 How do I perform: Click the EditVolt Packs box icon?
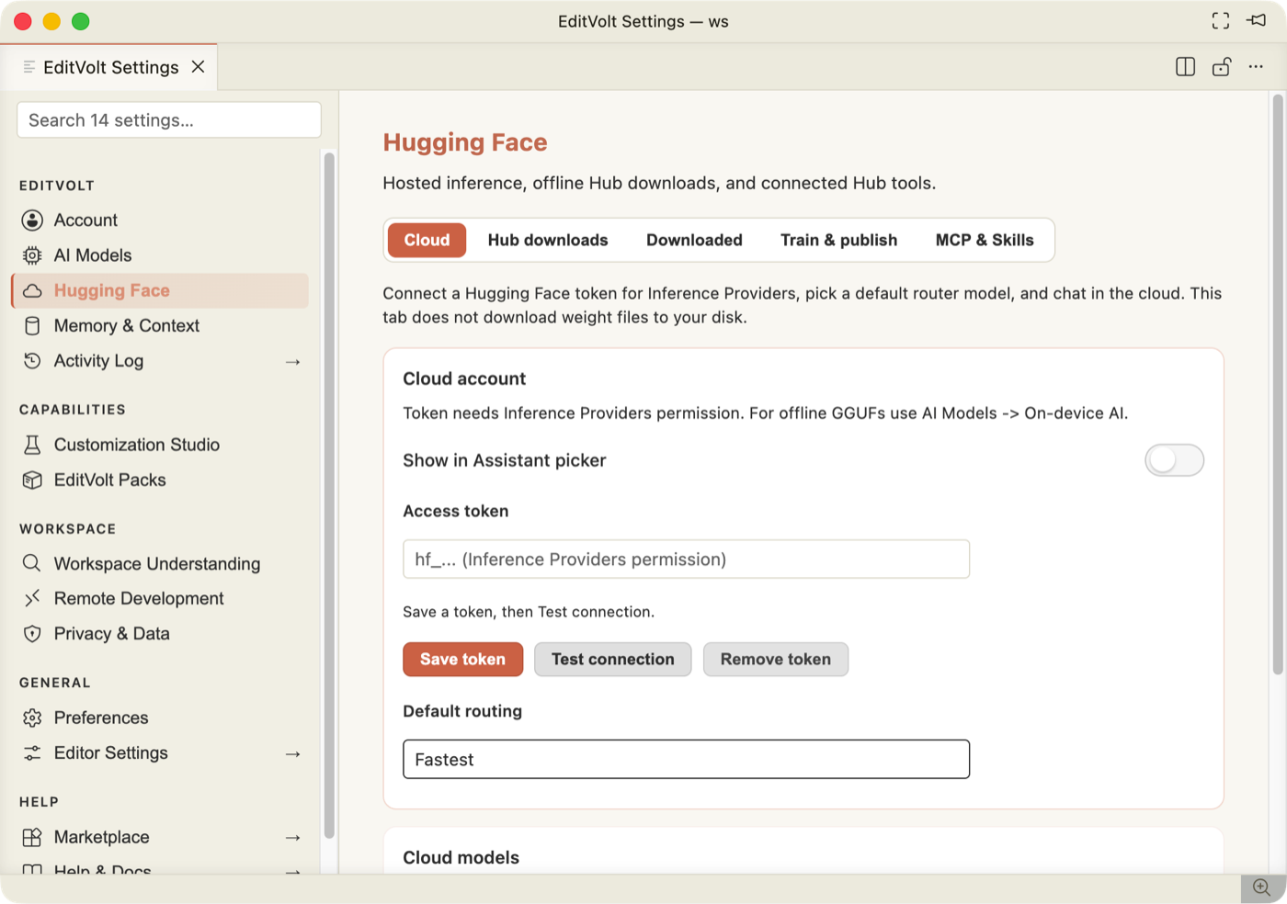point(32,480)
